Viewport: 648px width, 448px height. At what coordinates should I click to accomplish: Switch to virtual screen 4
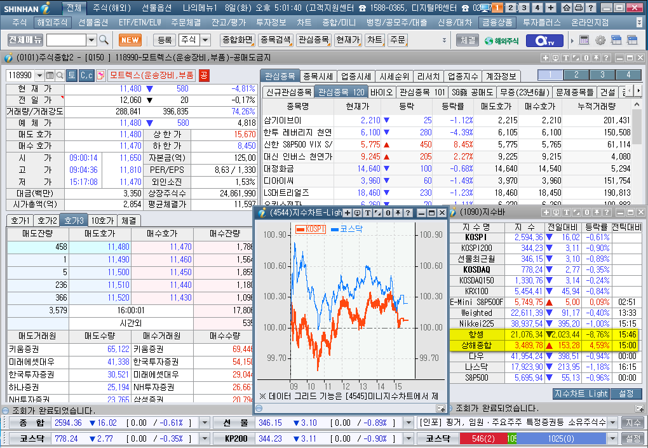pyautogui.click(x=537, y=8)
